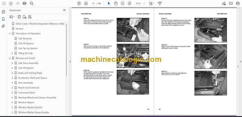Expand the Tilting the Cab bookmark
242x117 pixels.
[x=12, y=53]
